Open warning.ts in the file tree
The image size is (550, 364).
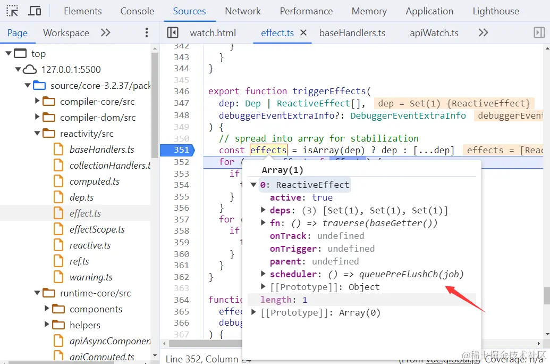point(91,277)
